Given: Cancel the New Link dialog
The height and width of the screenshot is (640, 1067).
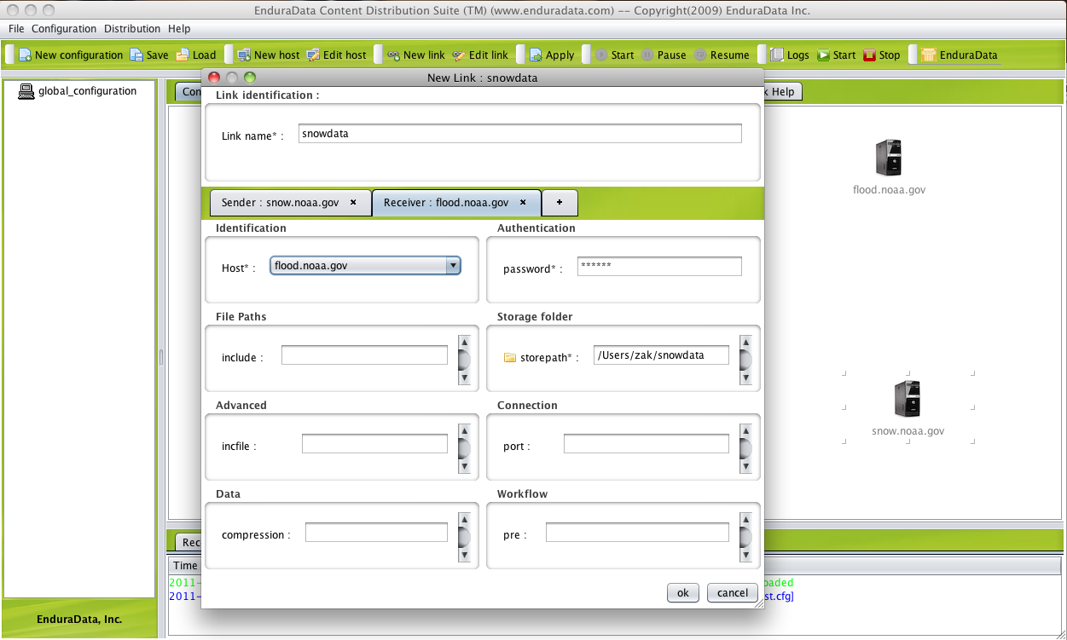Looking at the screenshot, I should [733, 593].
